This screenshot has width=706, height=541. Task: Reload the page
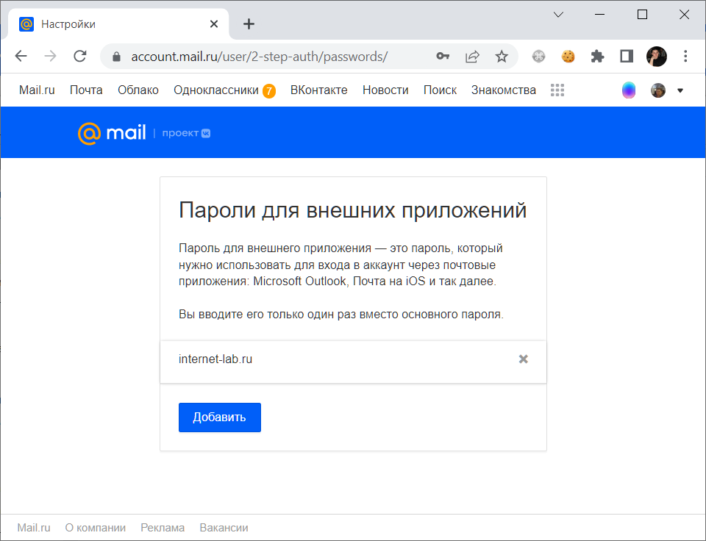80,57
